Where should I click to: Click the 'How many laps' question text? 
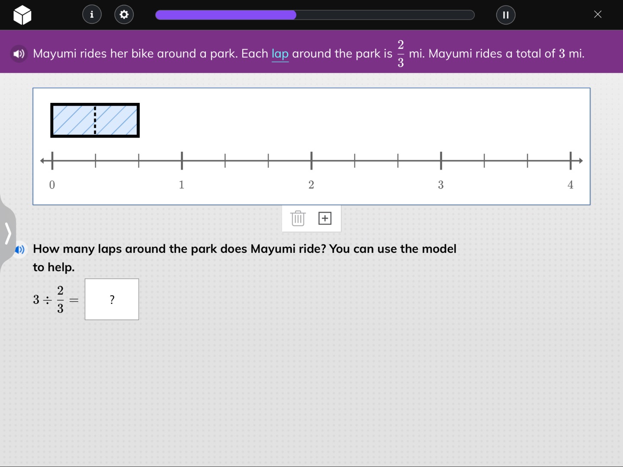click(244, 249)
